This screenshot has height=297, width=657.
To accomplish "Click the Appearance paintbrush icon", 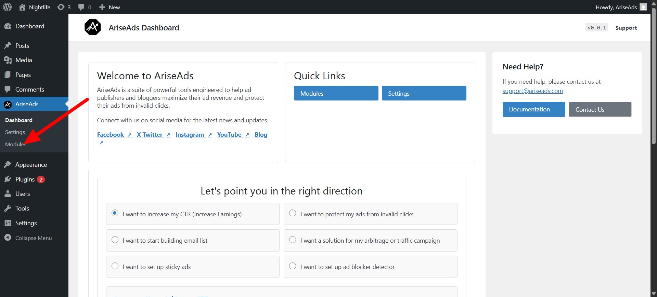I will click(x=8, y=165).
